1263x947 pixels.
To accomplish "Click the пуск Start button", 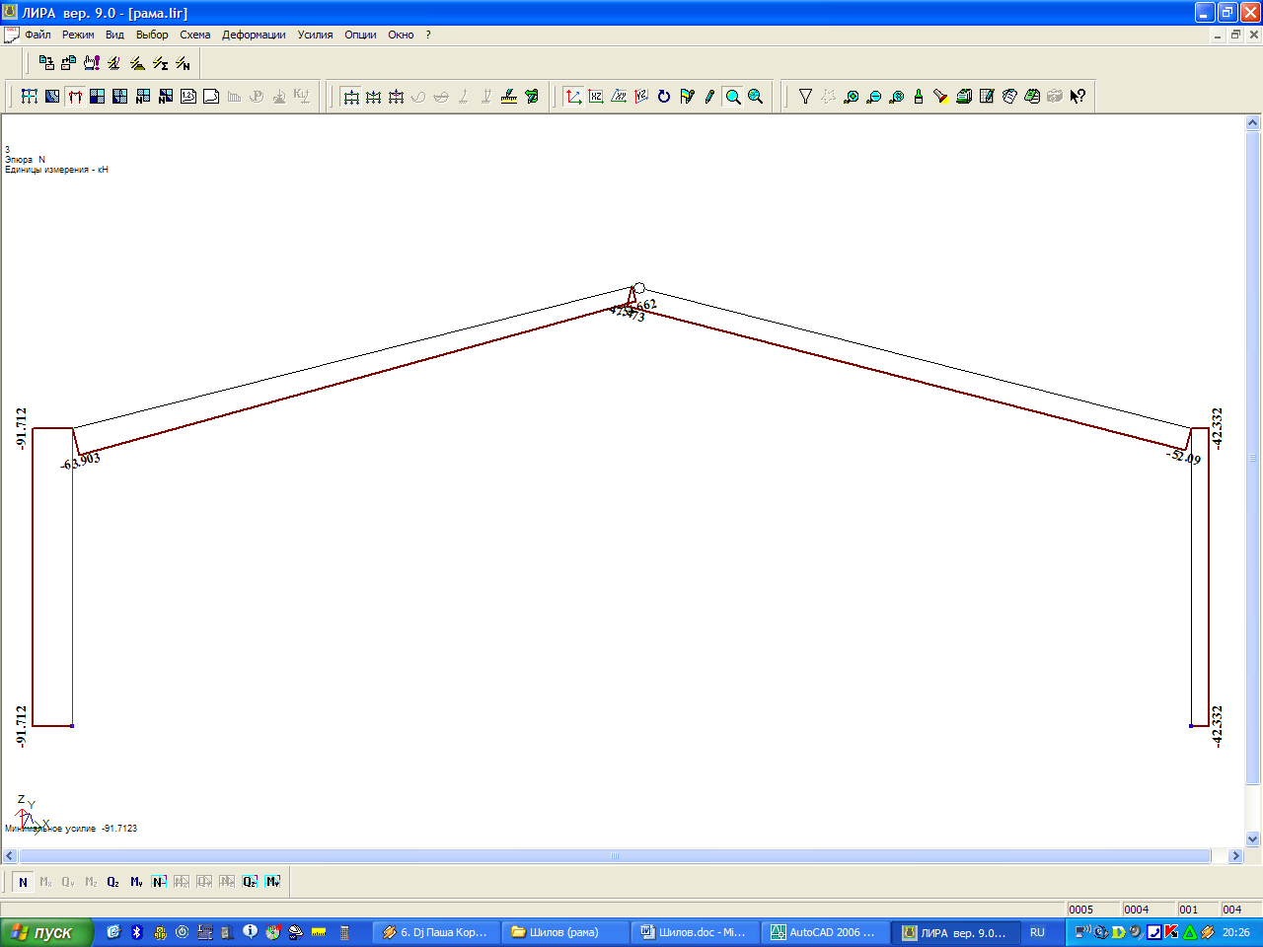I will [46, 932].
